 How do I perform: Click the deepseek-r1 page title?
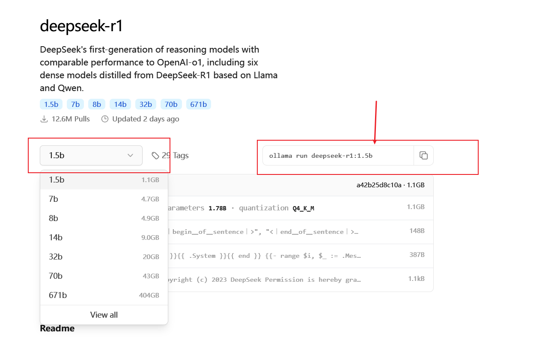(x=81, y=26)
